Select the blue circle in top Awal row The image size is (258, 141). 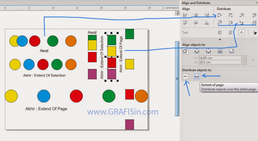(22, 41)
